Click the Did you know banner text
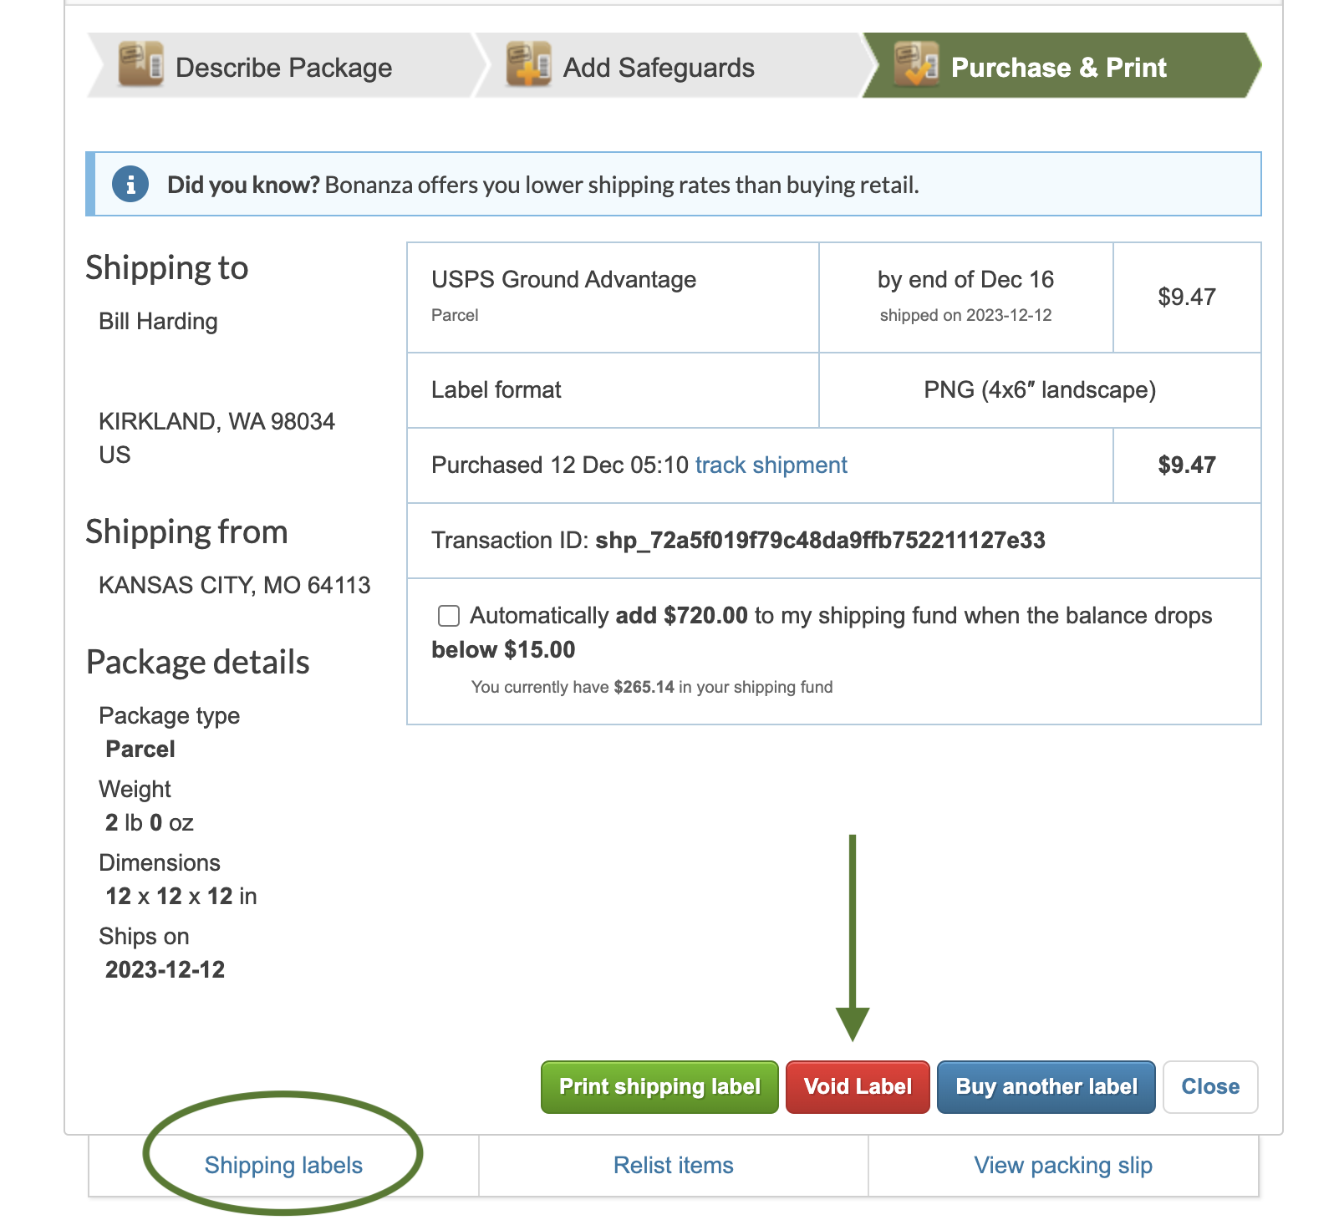The width and height of the screenshot is (1339, 1220). 542,185
